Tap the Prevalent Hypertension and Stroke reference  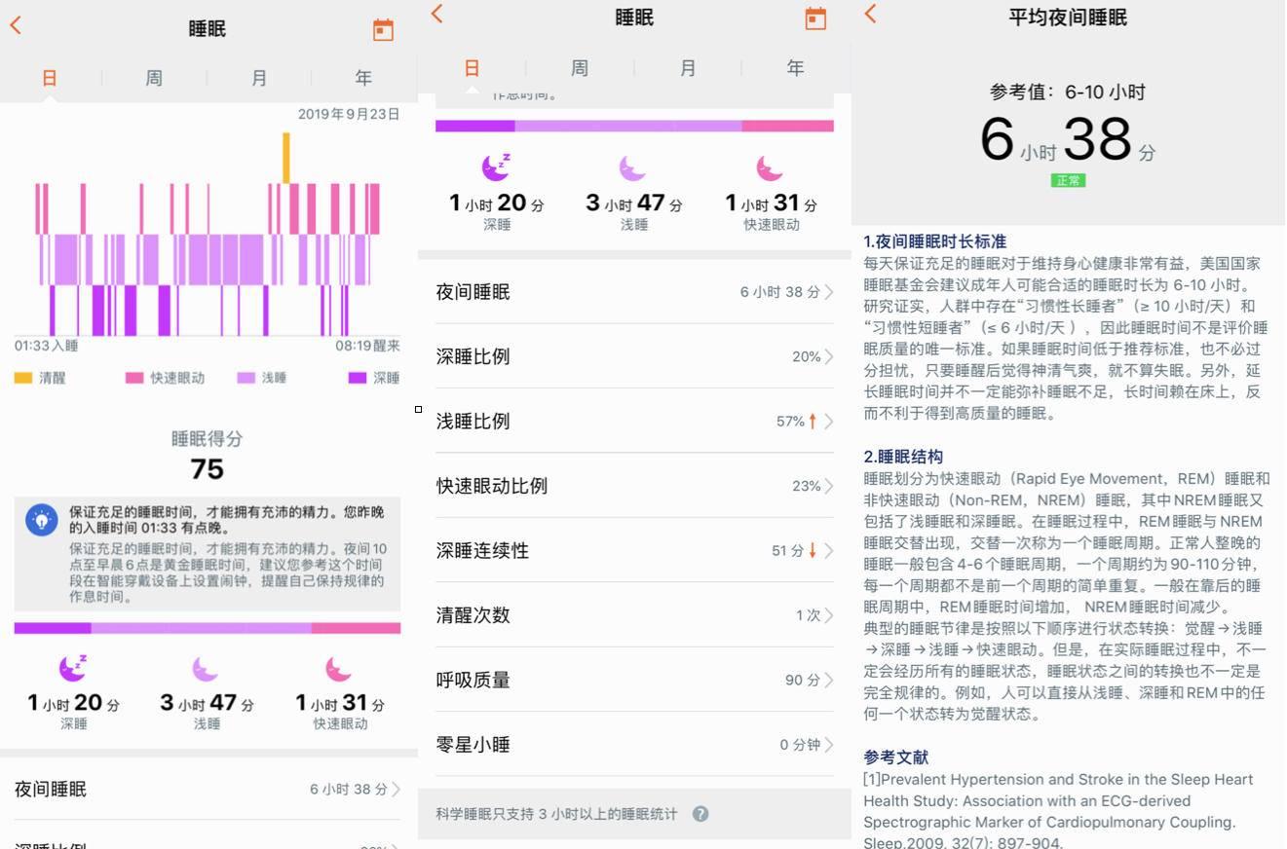tap(1058, 811)
